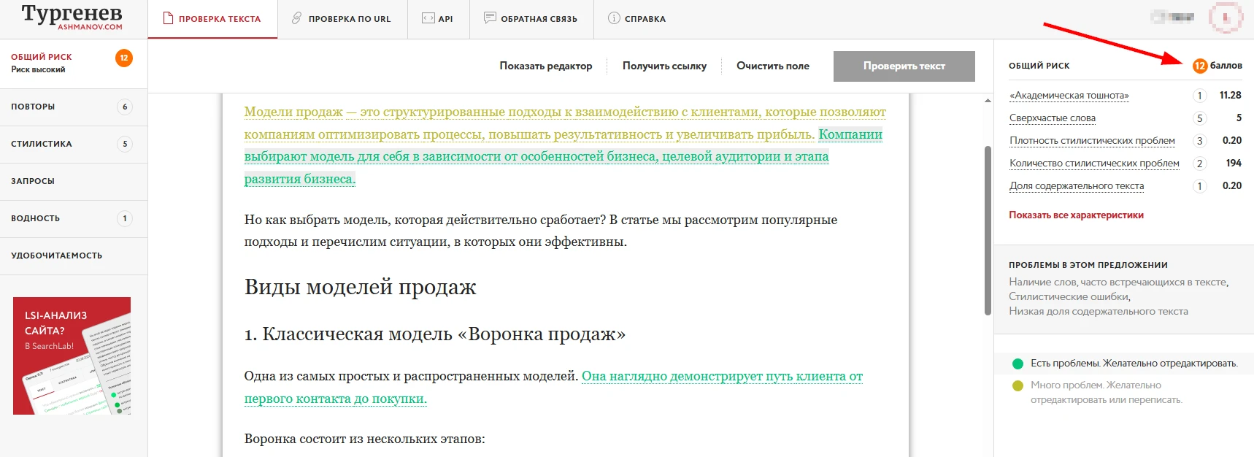
Task: Open Сверхчастые слова link
Action: pyautogui.click(x=1053, y=118)
